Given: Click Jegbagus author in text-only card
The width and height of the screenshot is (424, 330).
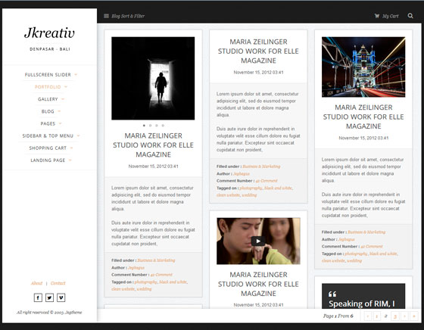Looking at the screenshot, I should [242, 174].
